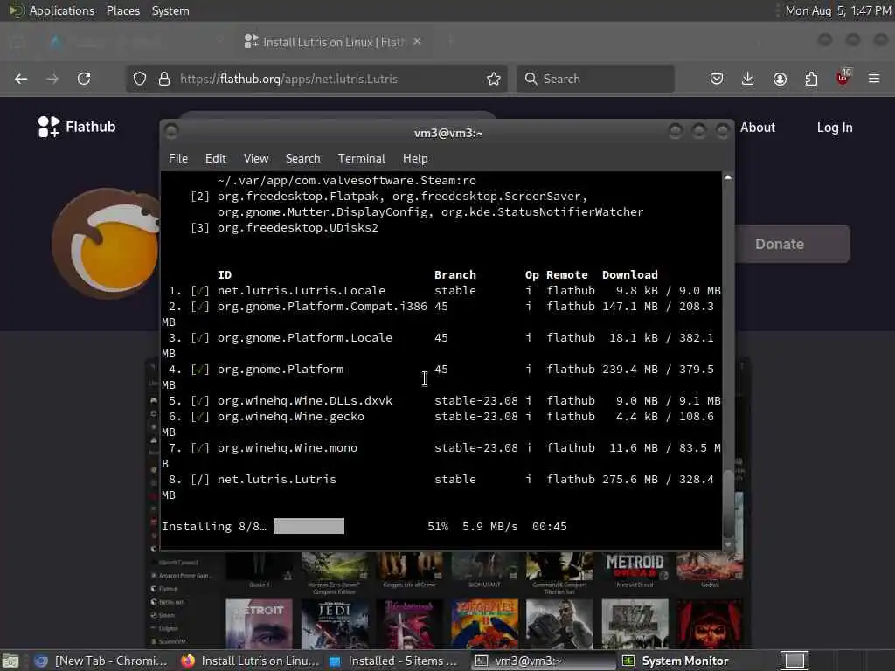Click net.lutris.Lutris.Locale text in terminal

[x=302, y=290]
